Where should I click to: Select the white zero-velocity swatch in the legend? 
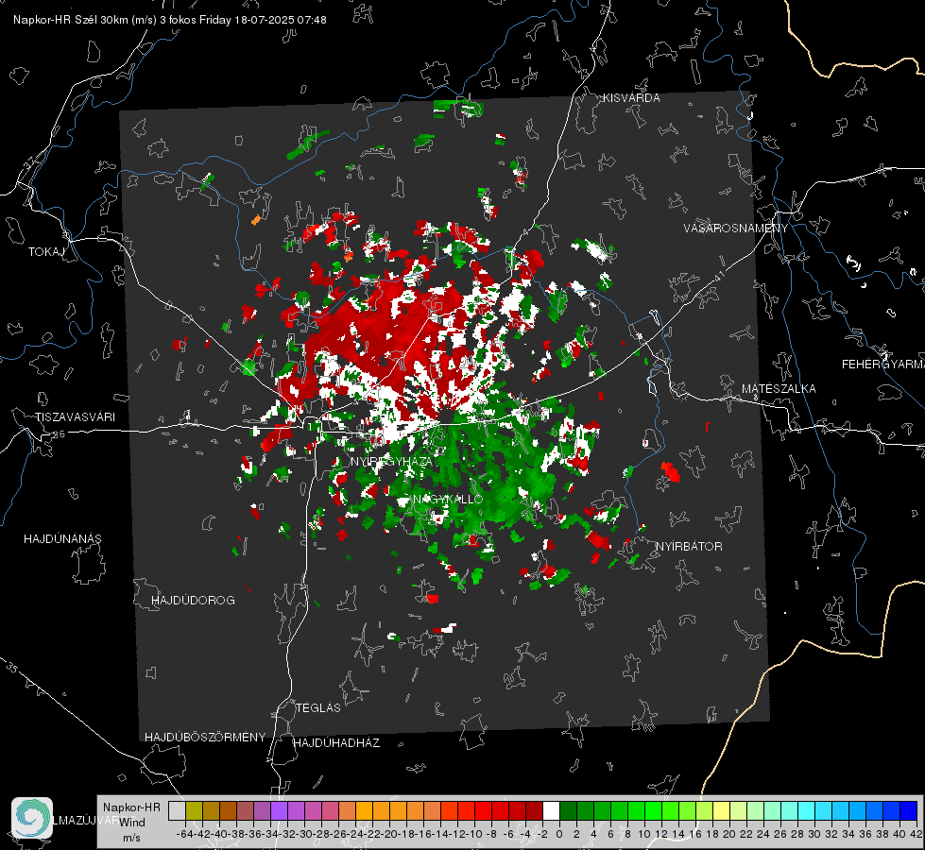551,810
